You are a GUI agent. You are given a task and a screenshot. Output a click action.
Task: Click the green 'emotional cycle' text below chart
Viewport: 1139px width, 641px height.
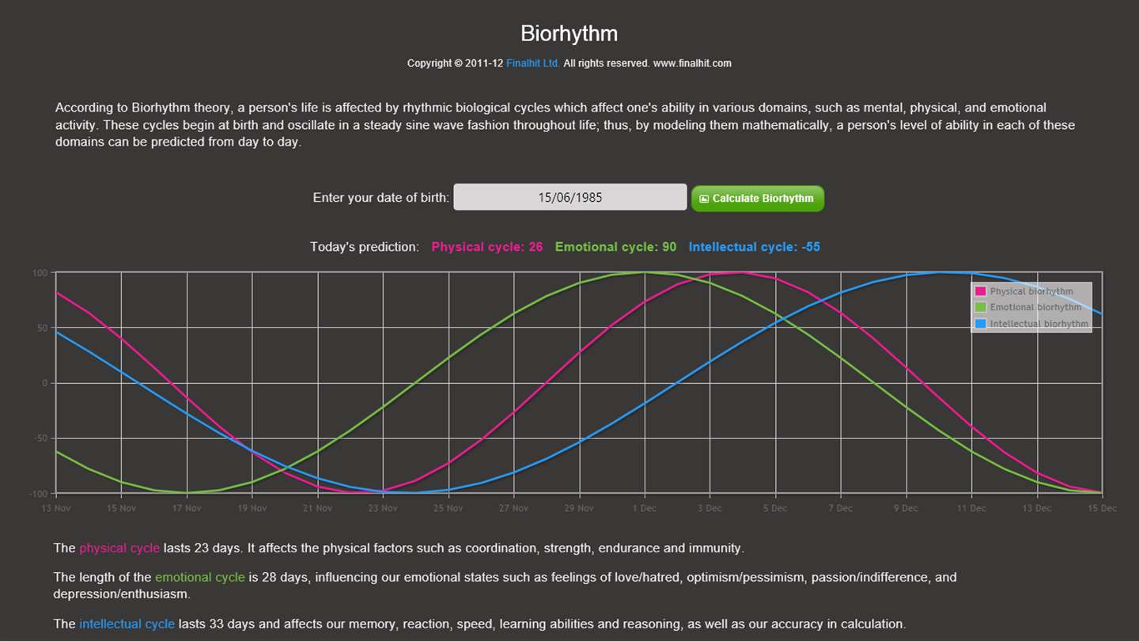coord(200,577)
